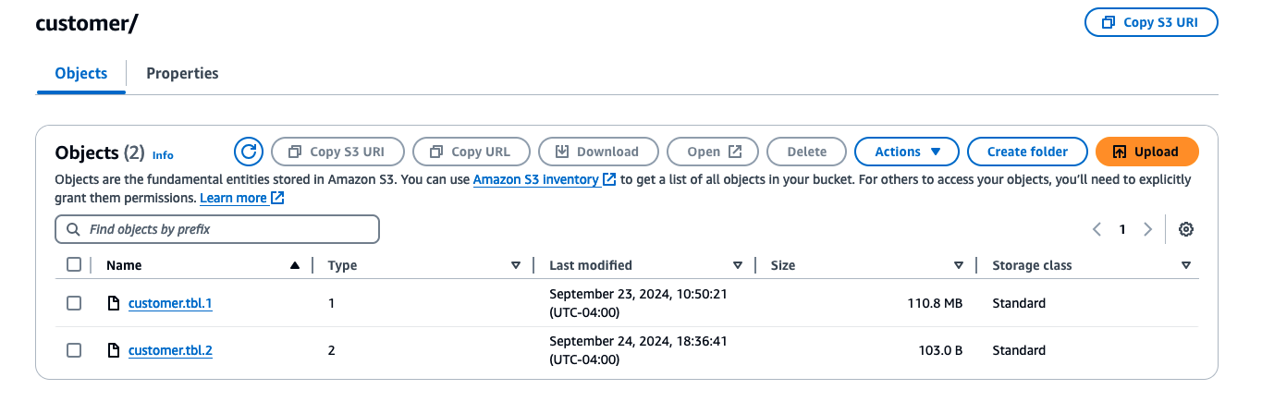Open the customer.tbl.1 object link

coord(170,303)
